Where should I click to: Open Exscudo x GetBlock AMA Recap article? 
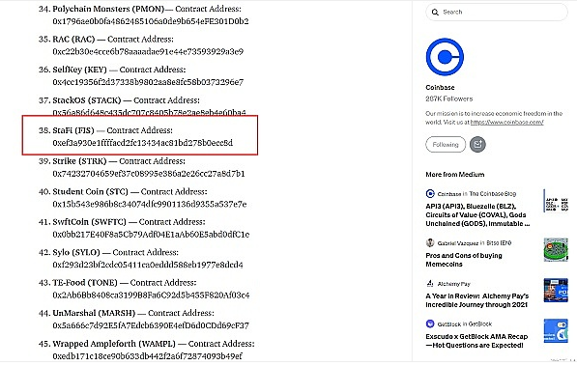pyautogui.click(x=476, y=341)
